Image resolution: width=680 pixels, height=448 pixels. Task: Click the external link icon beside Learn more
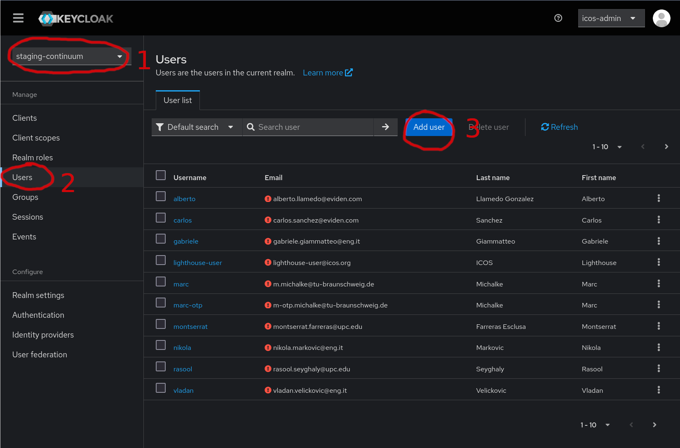(x=349, y=73)
